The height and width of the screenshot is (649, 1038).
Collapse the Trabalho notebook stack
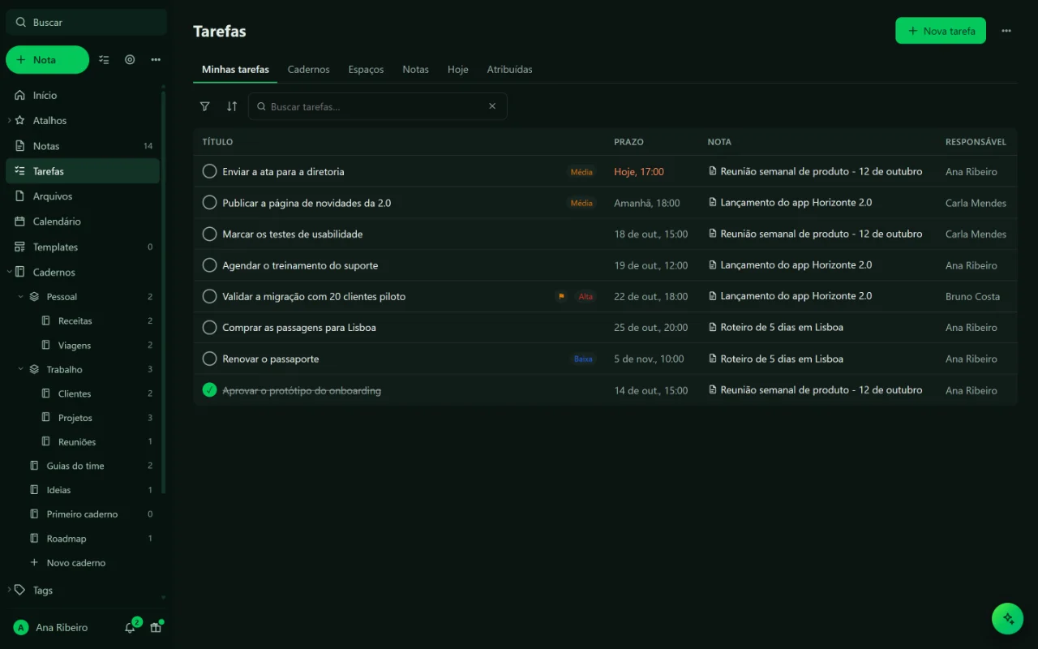(x=21, y=370)
